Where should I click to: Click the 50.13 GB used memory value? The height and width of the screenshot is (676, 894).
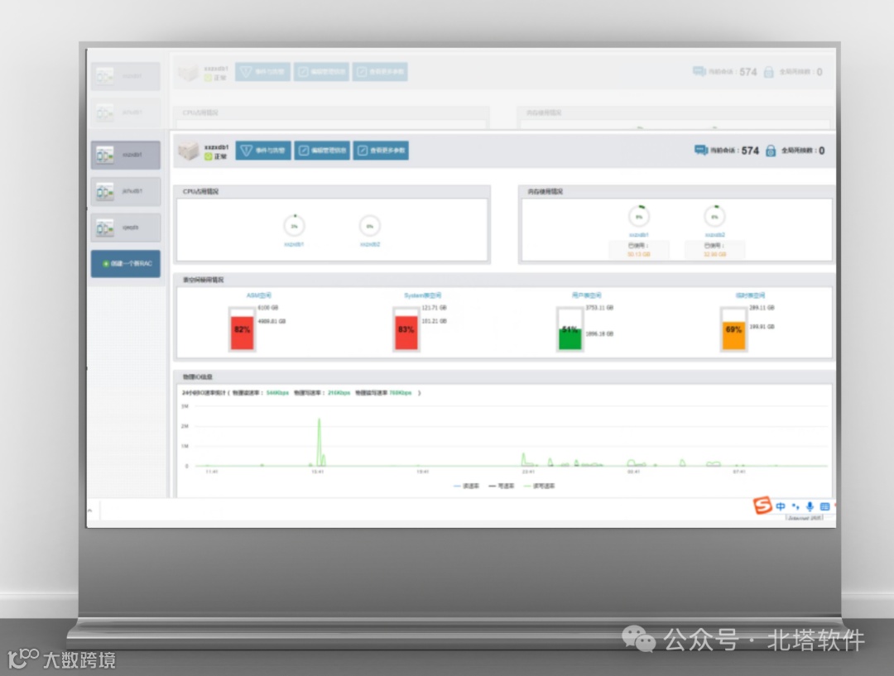[638, 254]
